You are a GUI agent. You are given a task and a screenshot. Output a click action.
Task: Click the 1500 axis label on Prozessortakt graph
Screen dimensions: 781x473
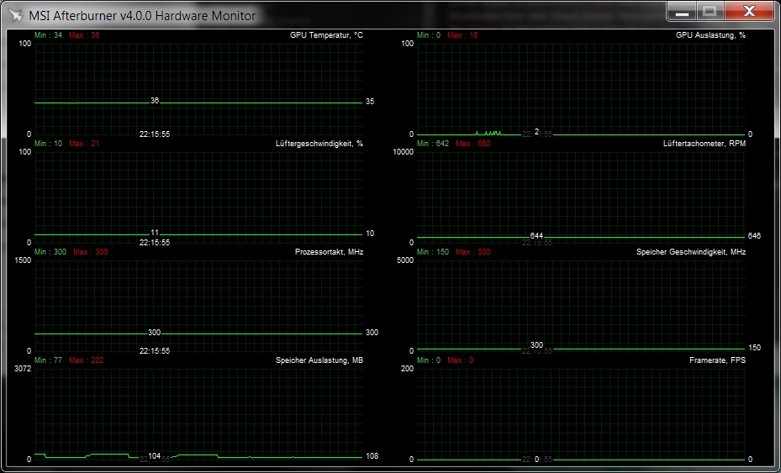click(23, 260)
